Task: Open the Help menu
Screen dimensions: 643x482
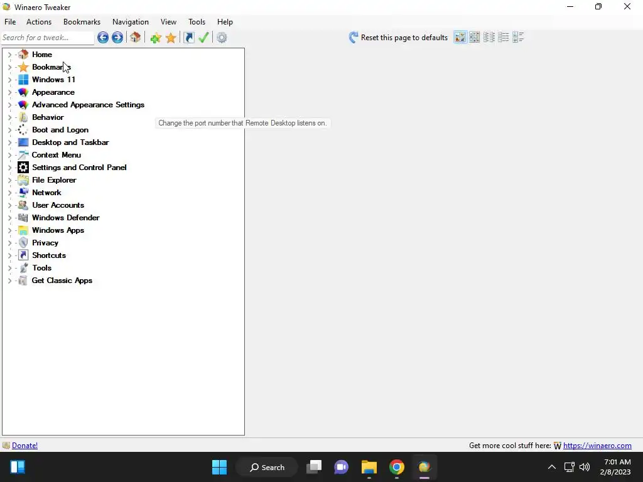Action: coord(225,22)
